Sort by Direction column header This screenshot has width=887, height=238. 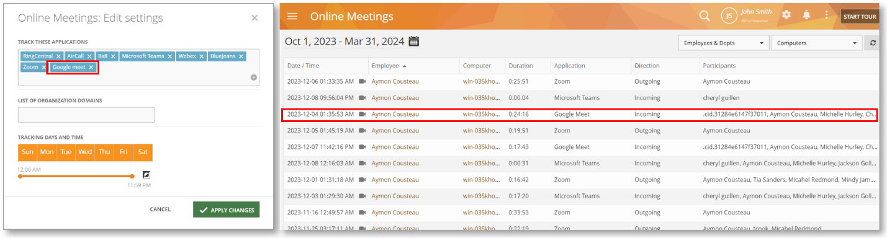[647, 66]
